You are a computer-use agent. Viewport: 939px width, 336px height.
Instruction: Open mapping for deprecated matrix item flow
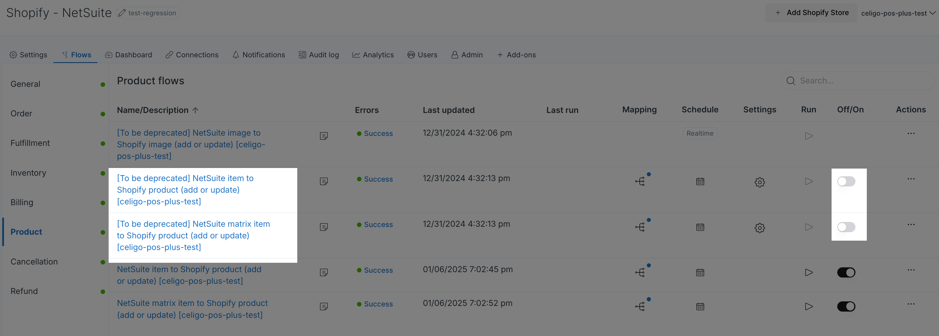640,227
